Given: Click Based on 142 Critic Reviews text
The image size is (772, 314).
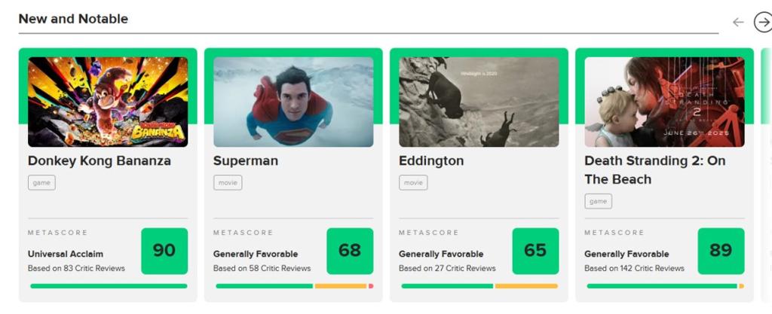Looking at the screenshot, I should click(634, 268).
